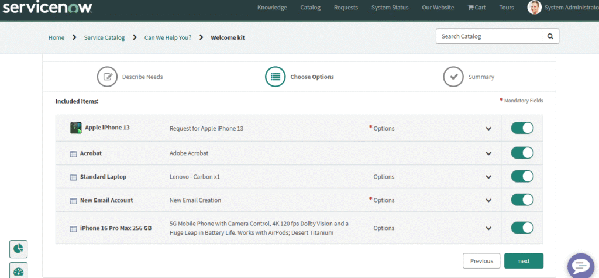Click the Summary checkmark icon
Image resolution: width=599 pixels, height=278 pixels.
453,77
